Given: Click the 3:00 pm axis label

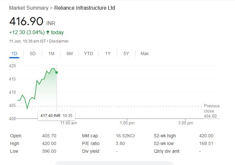Looking at the screenshot, I should 186,123.
